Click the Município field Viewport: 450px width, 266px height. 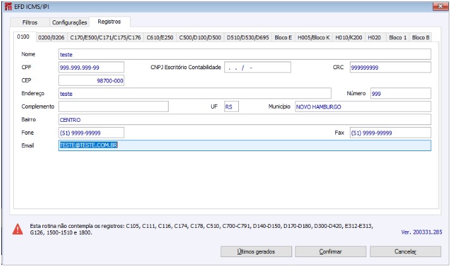(363, 107)
